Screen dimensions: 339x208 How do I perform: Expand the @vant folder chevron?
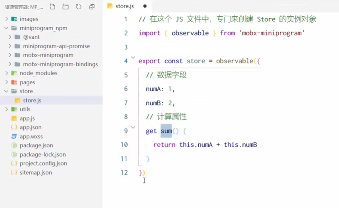(x=10, y=37)
